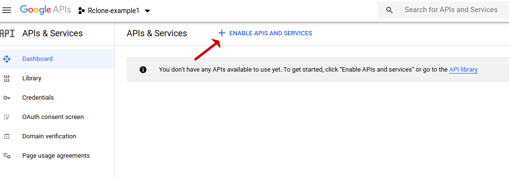Follow the API library link
This screenshot has height=179, width=509.
pos(463,70)
